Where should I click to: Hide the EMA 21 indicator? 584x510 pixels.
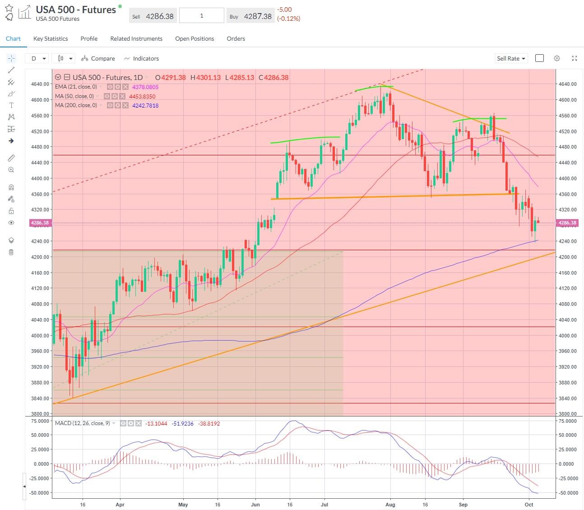point(110,87)
